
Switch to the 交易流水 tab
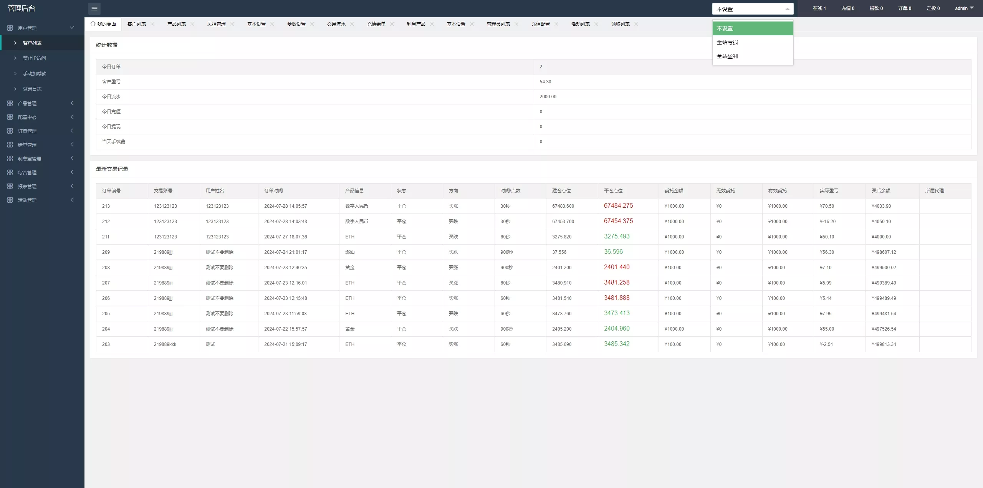(336, 24)
